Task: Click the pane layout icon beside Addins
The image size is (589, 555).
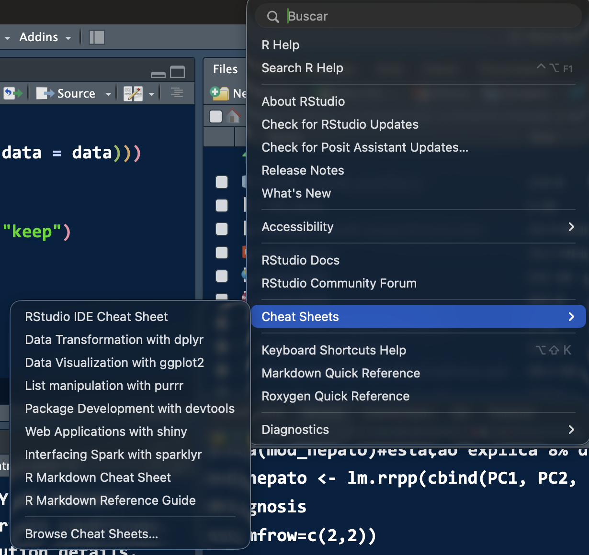Action: [x=97, y=37]
